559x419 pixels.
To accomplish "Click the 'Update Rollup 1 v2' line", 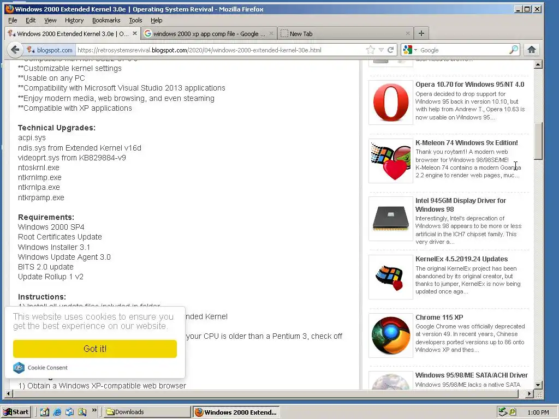I will (51, 277).
